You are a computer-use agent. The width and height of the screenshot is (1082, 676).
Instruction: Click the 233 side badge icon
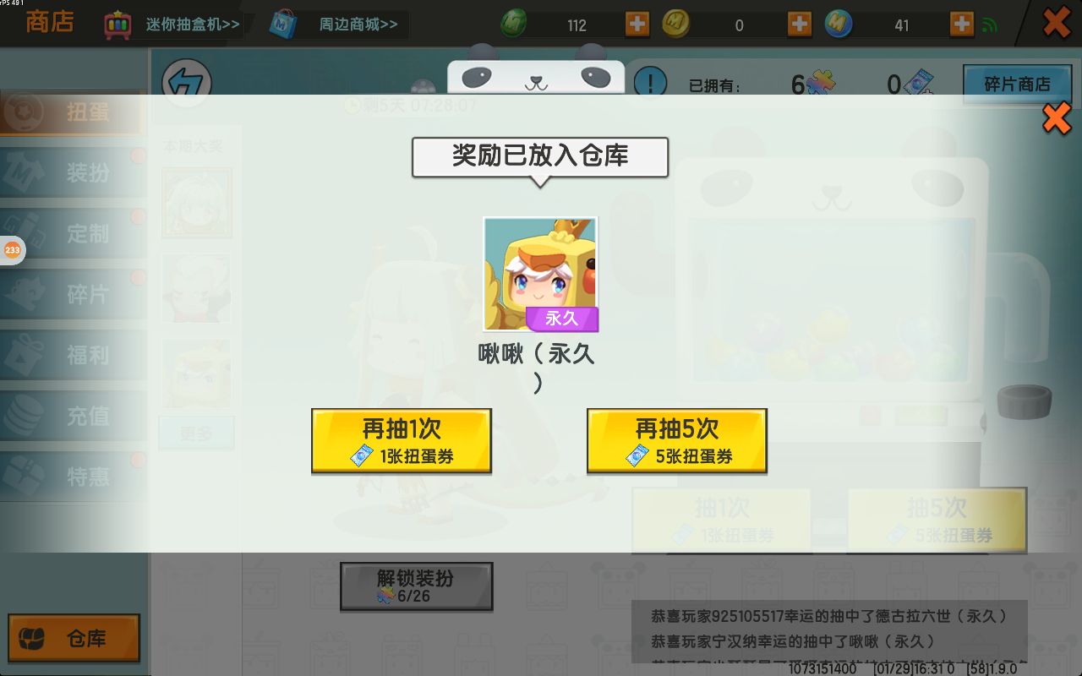(x=12, y=250)
